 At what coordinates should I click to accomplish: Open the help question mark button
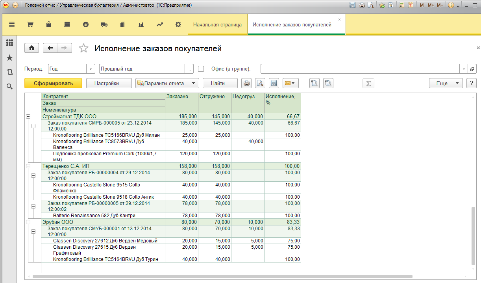click(471, 83)
